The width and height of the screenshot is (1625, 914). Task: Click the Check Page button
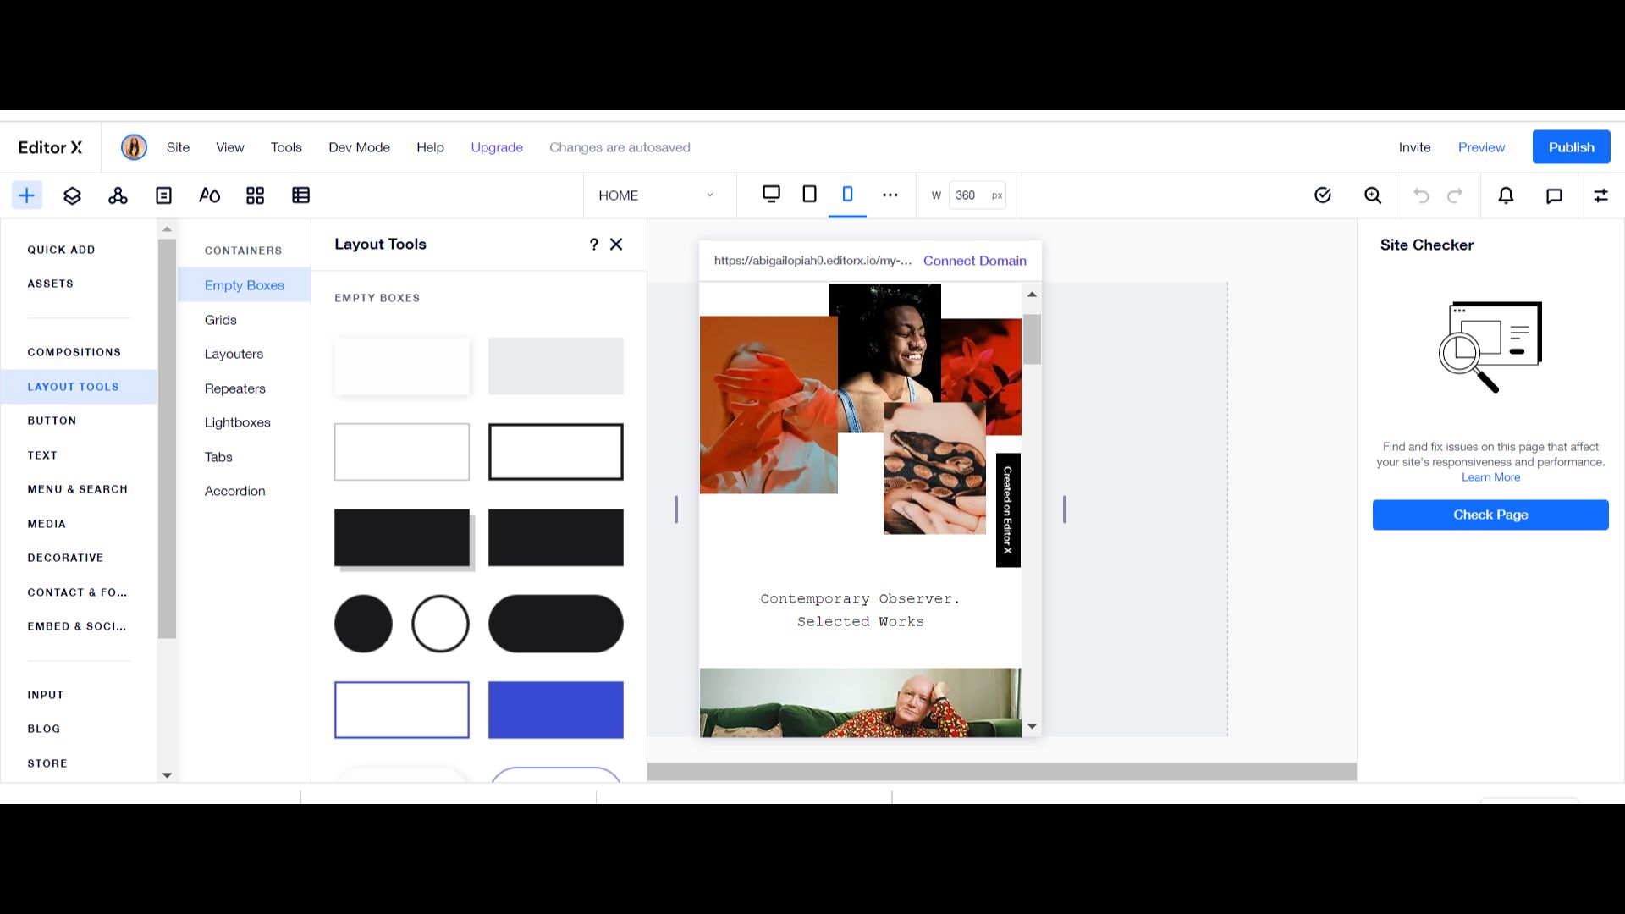click(x=1490, y=515)
